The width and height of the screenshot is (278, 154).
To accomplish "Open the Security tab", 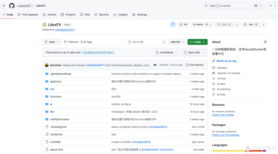I will coord(102,14).
